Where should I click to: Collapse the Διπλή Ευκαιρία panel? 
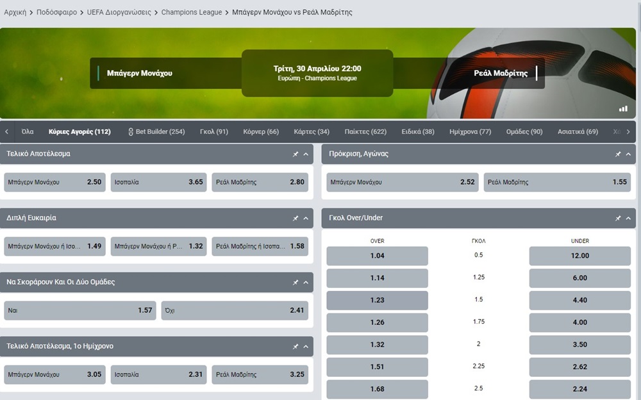click(306, 219)
